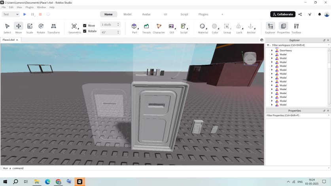Image resolution: width=331 pixels, height=186 pixels.
Task: Switch to the Model ribbon tab
Action: coord(127,14)
